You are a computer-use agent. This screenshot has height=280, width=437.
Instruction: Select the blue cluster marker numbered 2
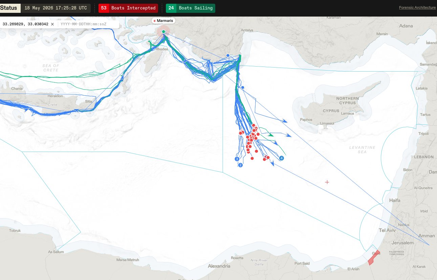point(241,165)
